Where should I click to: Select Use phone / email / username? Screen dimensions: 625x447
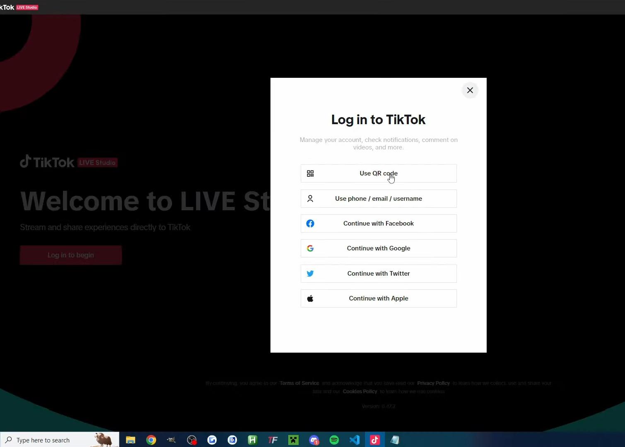pyautogui.click(x=379, y=199)
